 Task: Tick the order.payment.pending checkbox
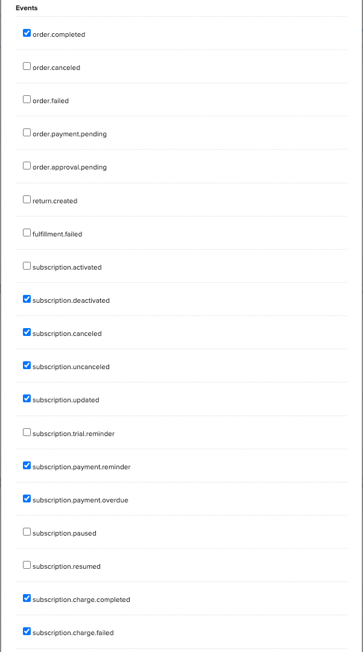point(27,133)
